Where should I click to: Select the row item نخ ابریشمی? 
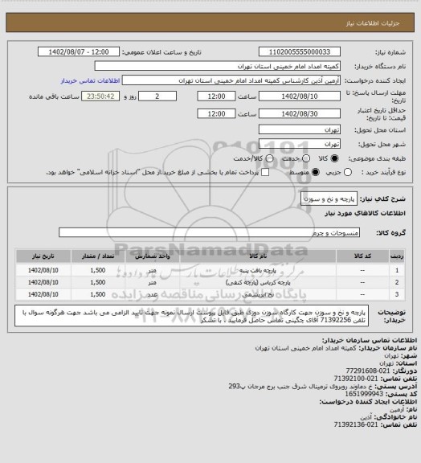tap(258, 294)
